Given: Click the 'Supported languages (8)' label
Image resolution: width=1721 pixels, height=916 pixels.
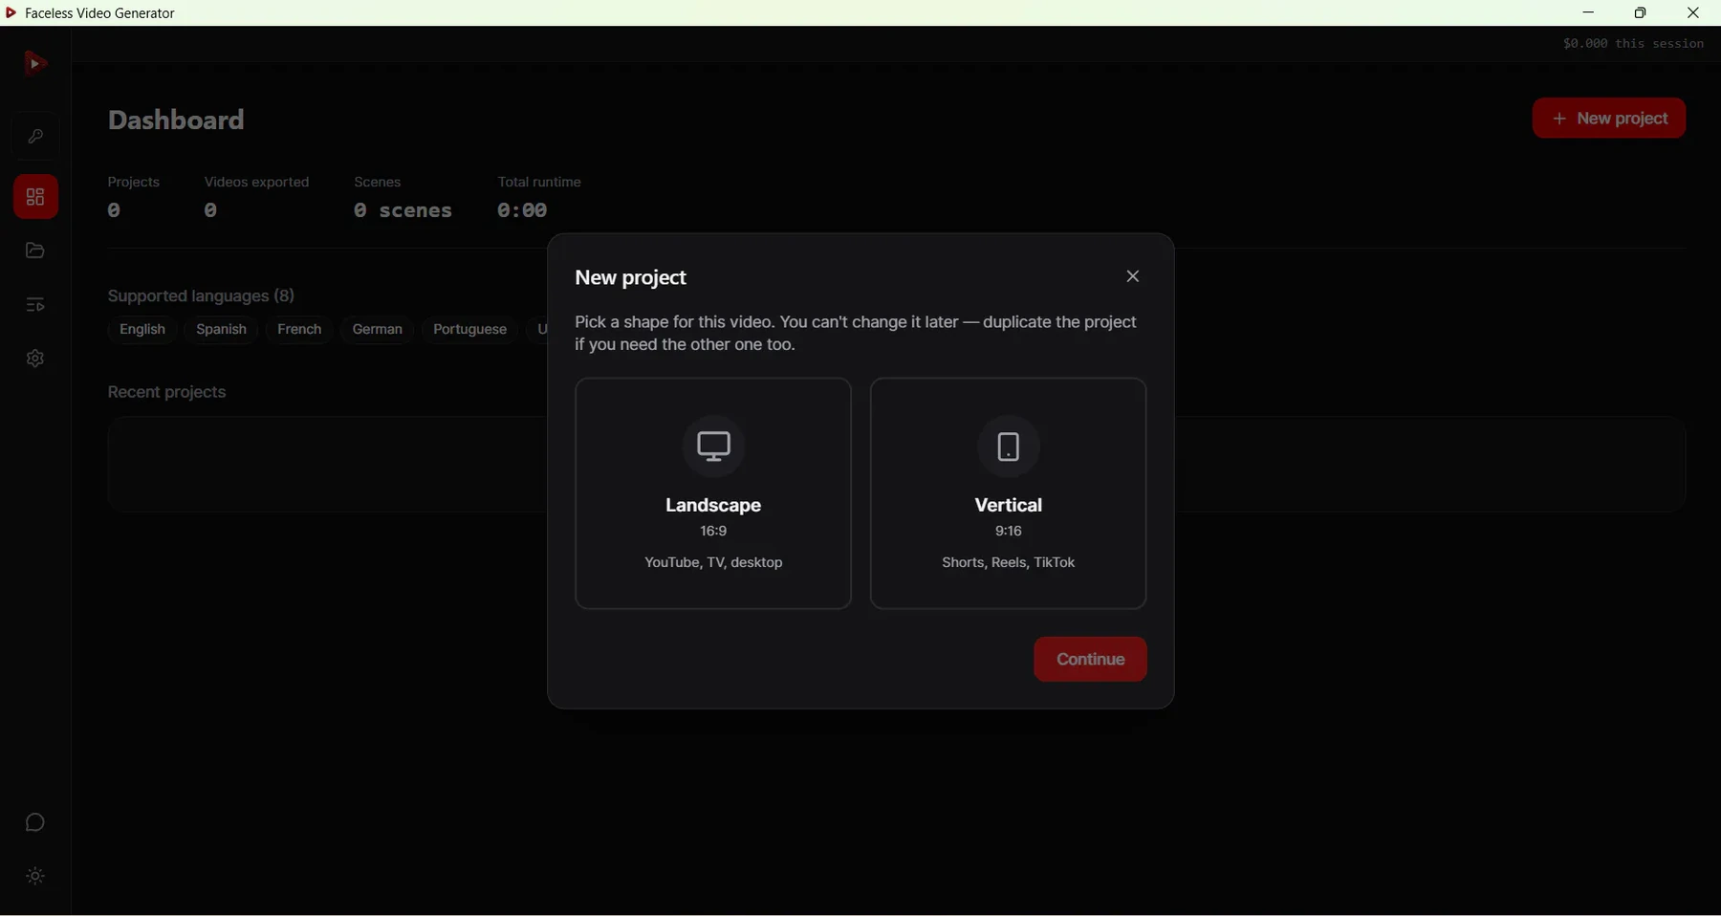Looking at the screenshot, I should (201, 296).
